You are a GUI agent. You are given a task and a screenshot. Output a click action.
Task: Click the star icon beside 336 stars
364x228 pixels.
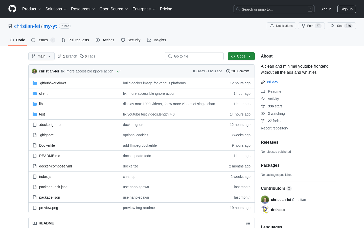(x=263, y=106)
